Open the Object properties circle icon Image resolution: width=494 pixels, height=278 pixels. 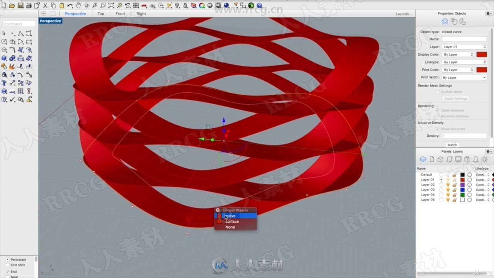(x=445, y=22)
